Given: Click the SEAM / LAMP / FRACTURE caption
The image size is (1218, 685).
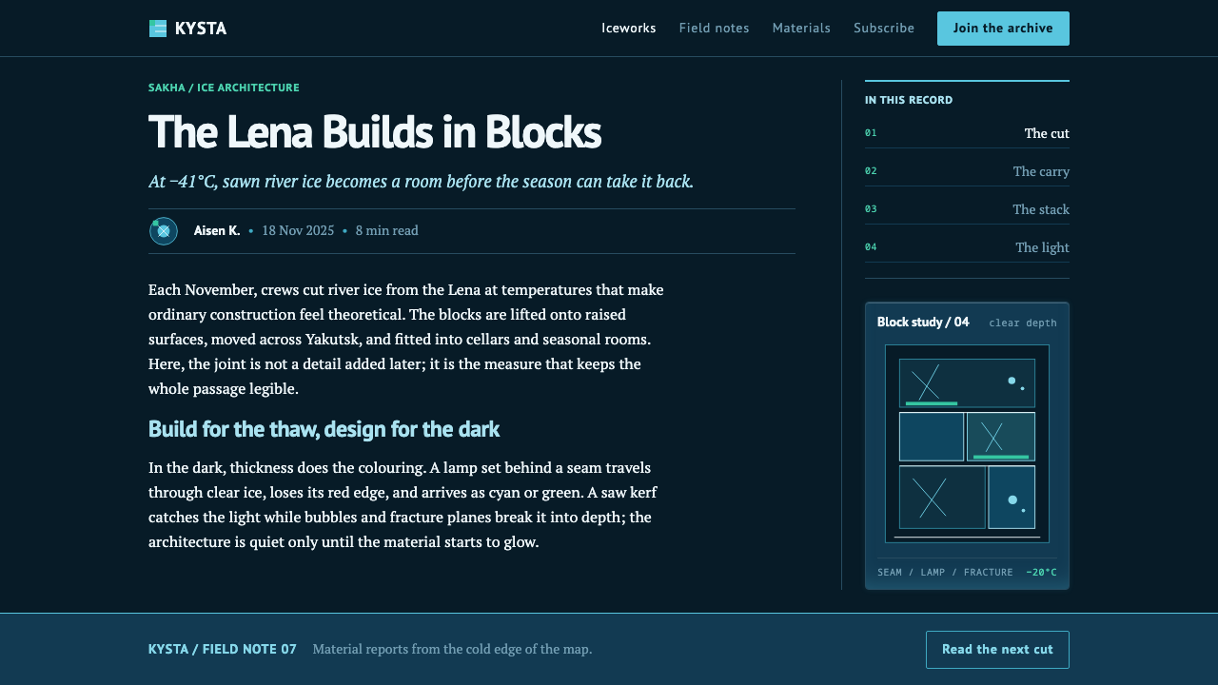Looking at the screenshot, I should [945, 573].
